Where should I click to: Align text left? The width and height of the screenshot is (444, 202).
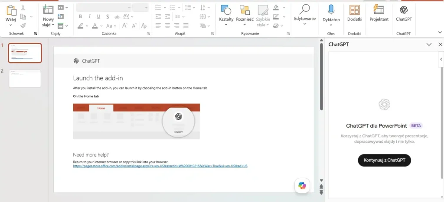pos(158,26)
